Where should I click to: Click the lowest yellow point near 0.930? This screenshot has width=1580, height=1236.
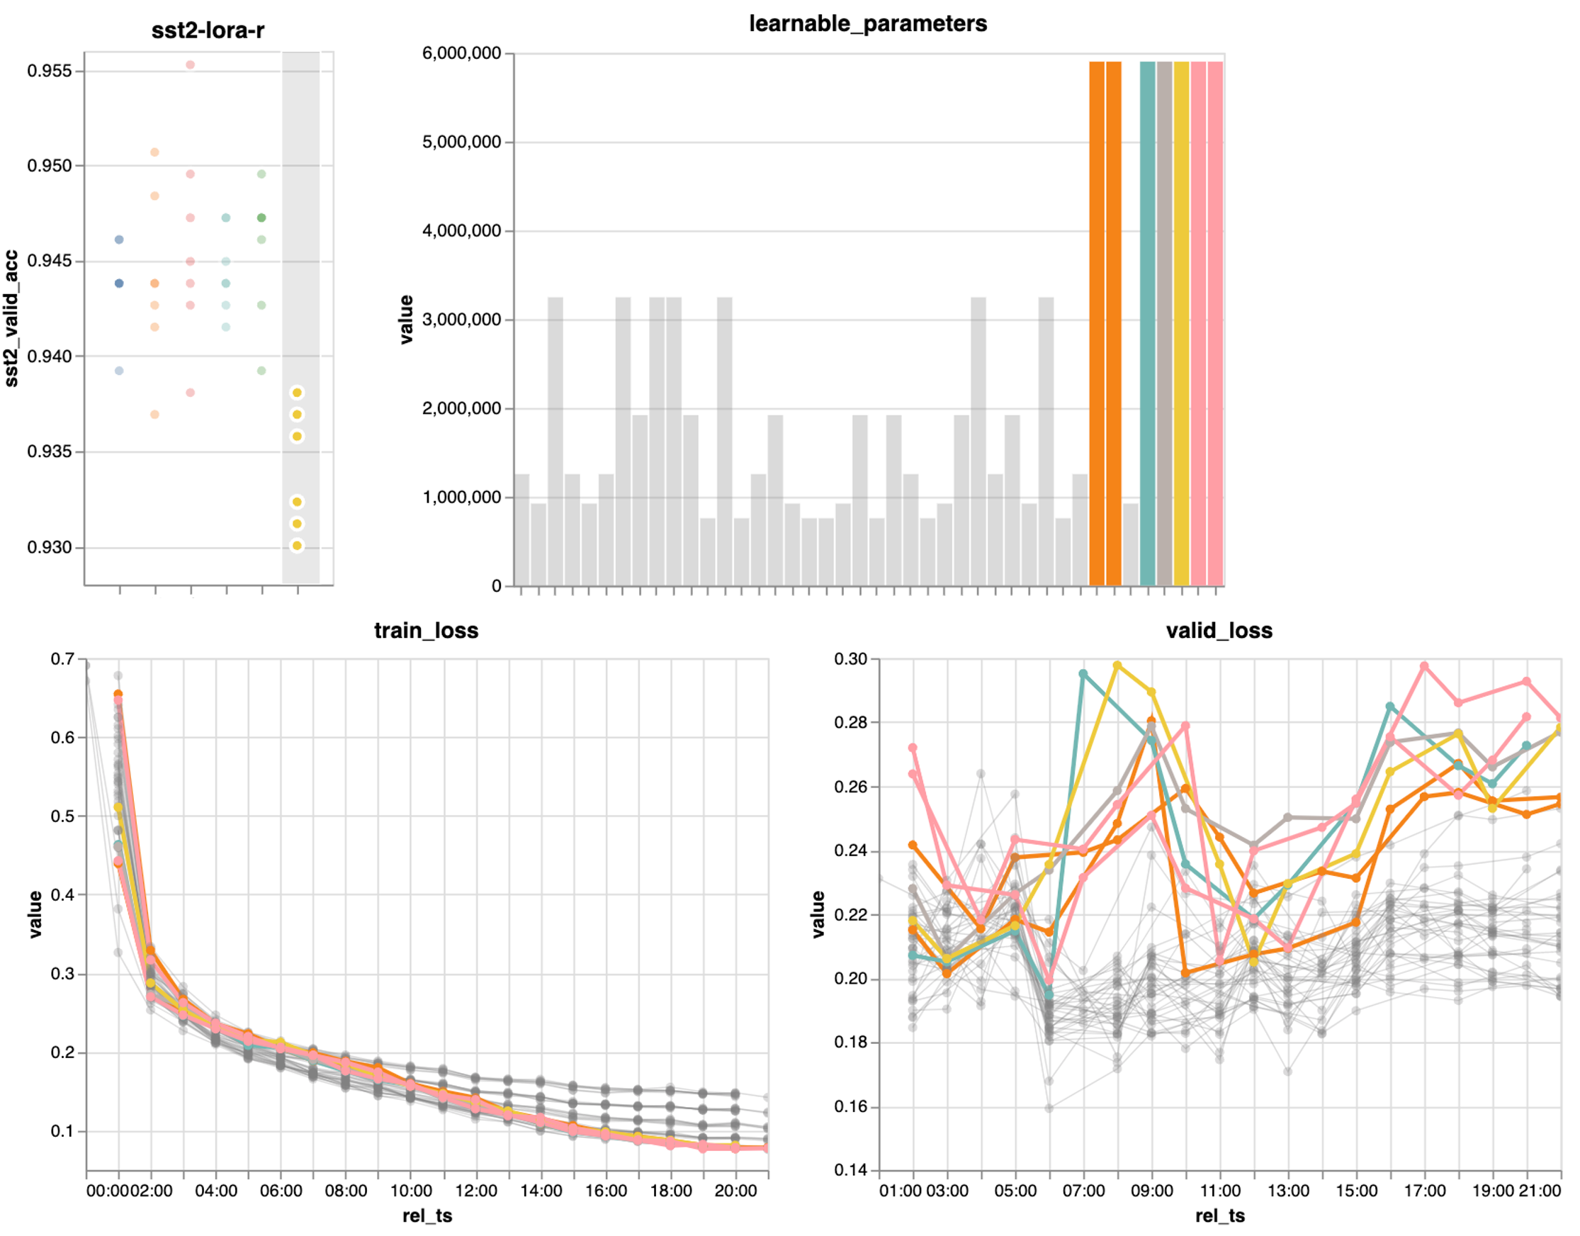(297, 546)
